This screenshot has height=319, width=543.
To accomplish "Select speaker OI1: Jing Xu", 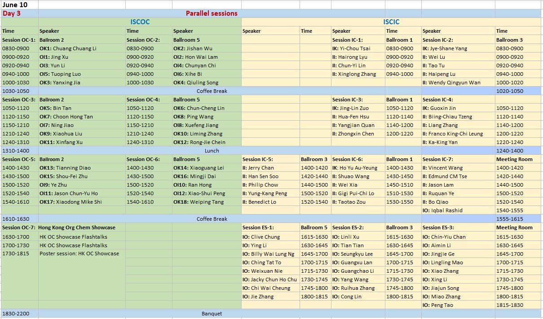I will (x=82, y=57).
